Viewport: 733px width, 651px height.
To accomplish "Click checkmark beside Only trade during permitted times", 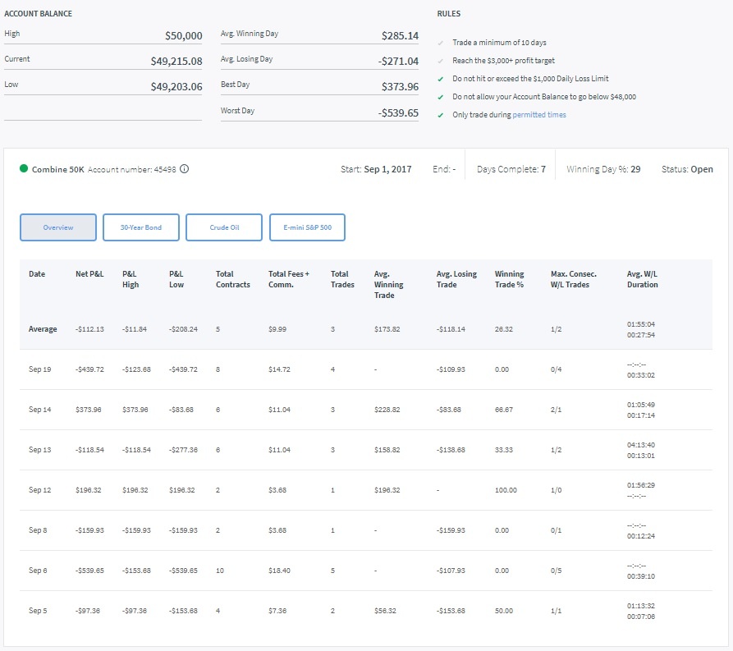I will 442,115.
